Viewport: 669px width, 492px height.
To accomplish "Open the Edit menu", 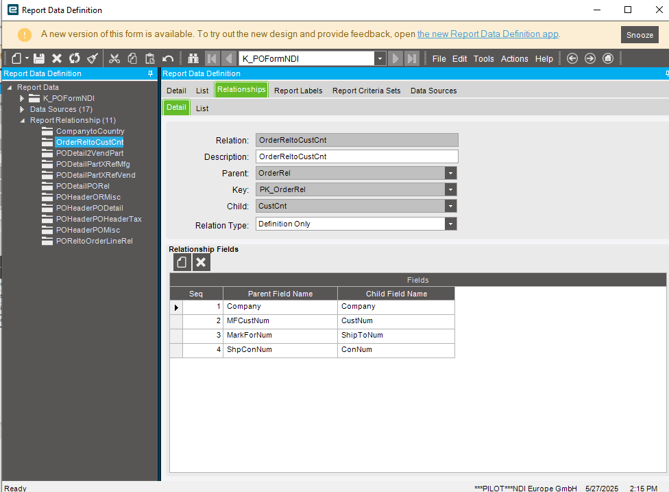I will (x=459, y=59).
